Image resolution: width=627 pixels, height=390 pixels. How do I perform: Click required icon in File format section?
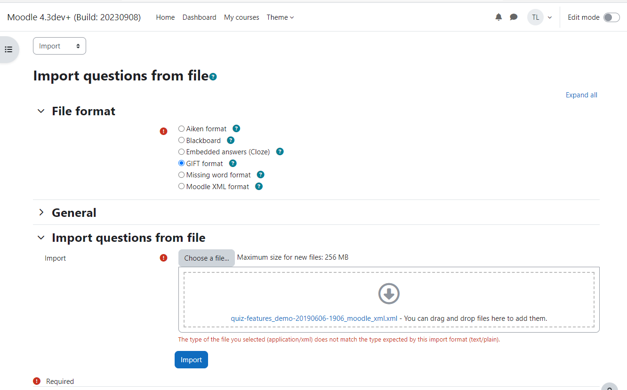[163, 131]
